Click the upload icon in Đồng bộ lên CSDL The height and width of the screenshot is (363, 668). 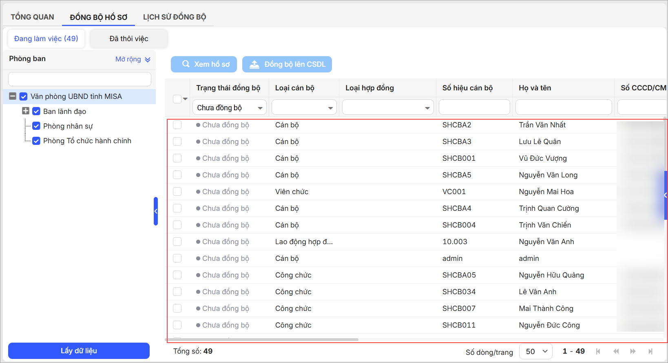click(254, 64)
